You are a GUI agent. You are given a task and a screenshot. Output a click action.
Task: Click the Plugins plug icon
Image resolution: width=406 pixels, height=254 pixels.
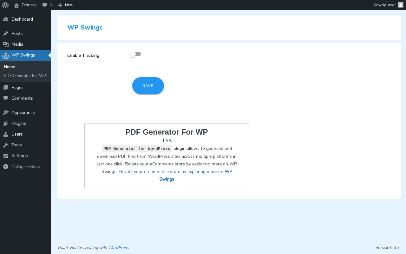pyautogui.click(x=6, y=123)
